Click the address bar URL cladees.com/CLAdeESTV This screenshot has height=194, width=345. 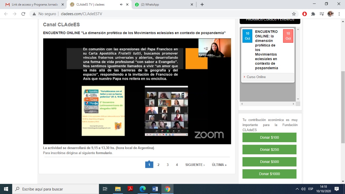[81, 14]
